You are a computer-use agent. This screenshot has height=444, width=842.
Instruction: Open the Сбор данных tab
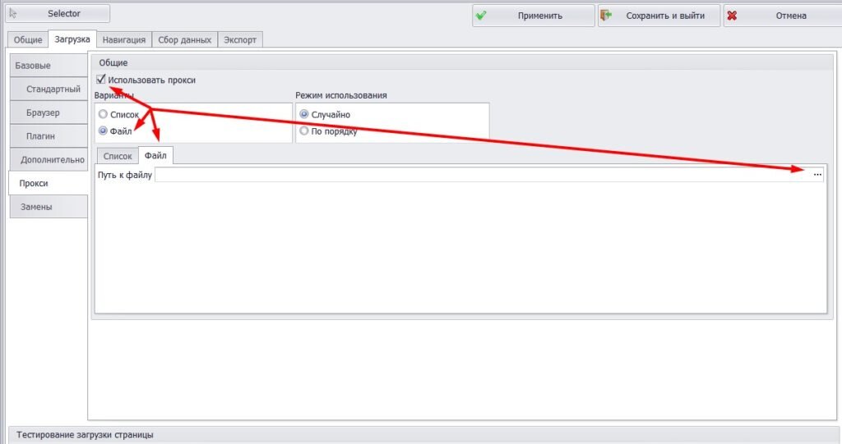(185, 39)
